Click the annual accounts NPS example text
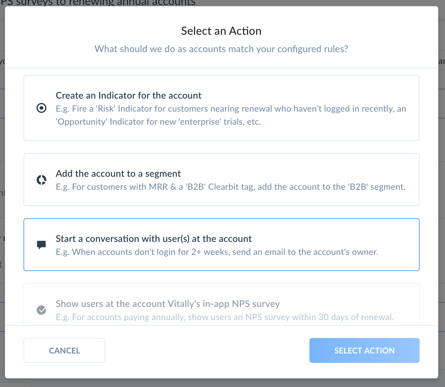 point(225,317)
